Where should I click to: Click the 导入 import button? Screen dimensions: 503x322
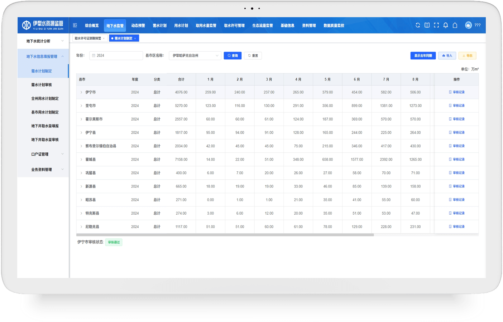tap(447, 55)
